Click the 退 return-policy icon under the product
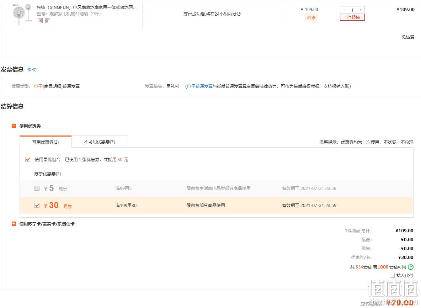The height and width of the screenshot is (308, 421). click(40, 21)
